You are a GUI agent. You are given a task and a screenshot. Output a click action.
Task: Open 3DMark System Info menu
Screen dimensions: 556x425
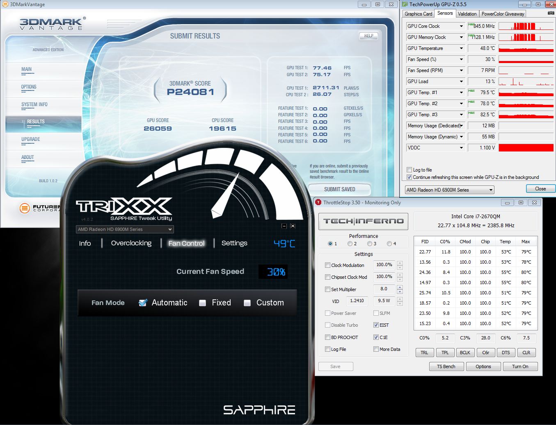[x=34, y=104]
